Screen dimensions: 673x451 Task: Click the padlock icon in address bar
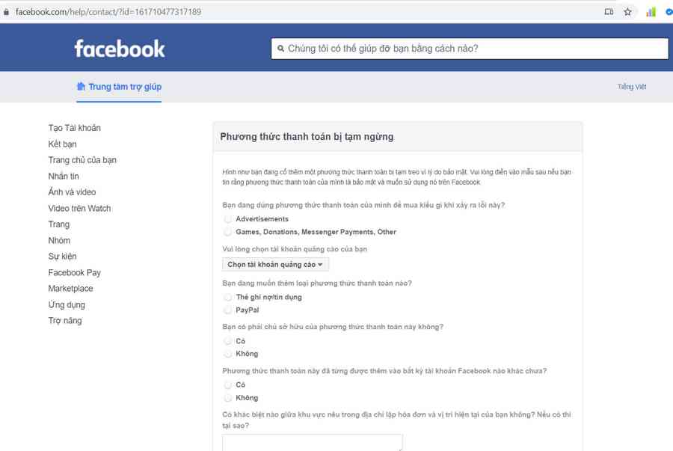6,12
